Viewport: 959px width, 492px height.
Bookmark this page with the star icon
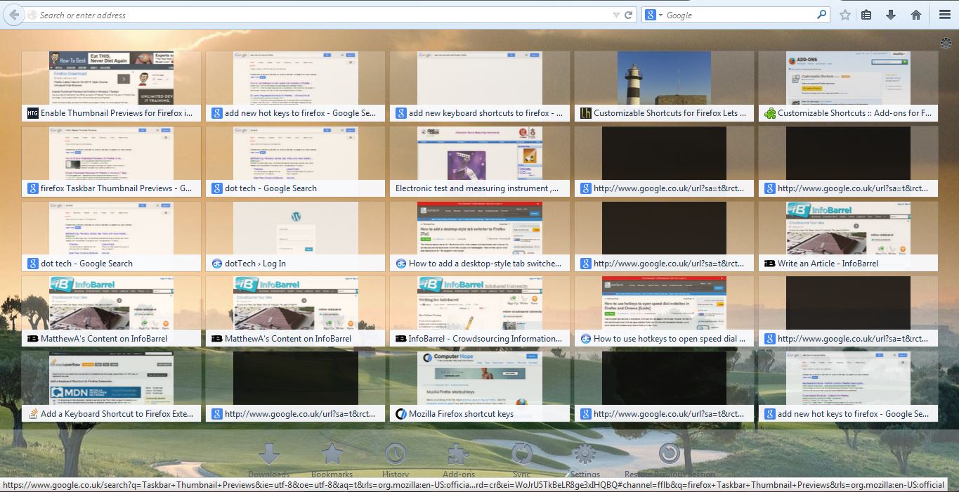pyautogui.click(x=845, y=15)
